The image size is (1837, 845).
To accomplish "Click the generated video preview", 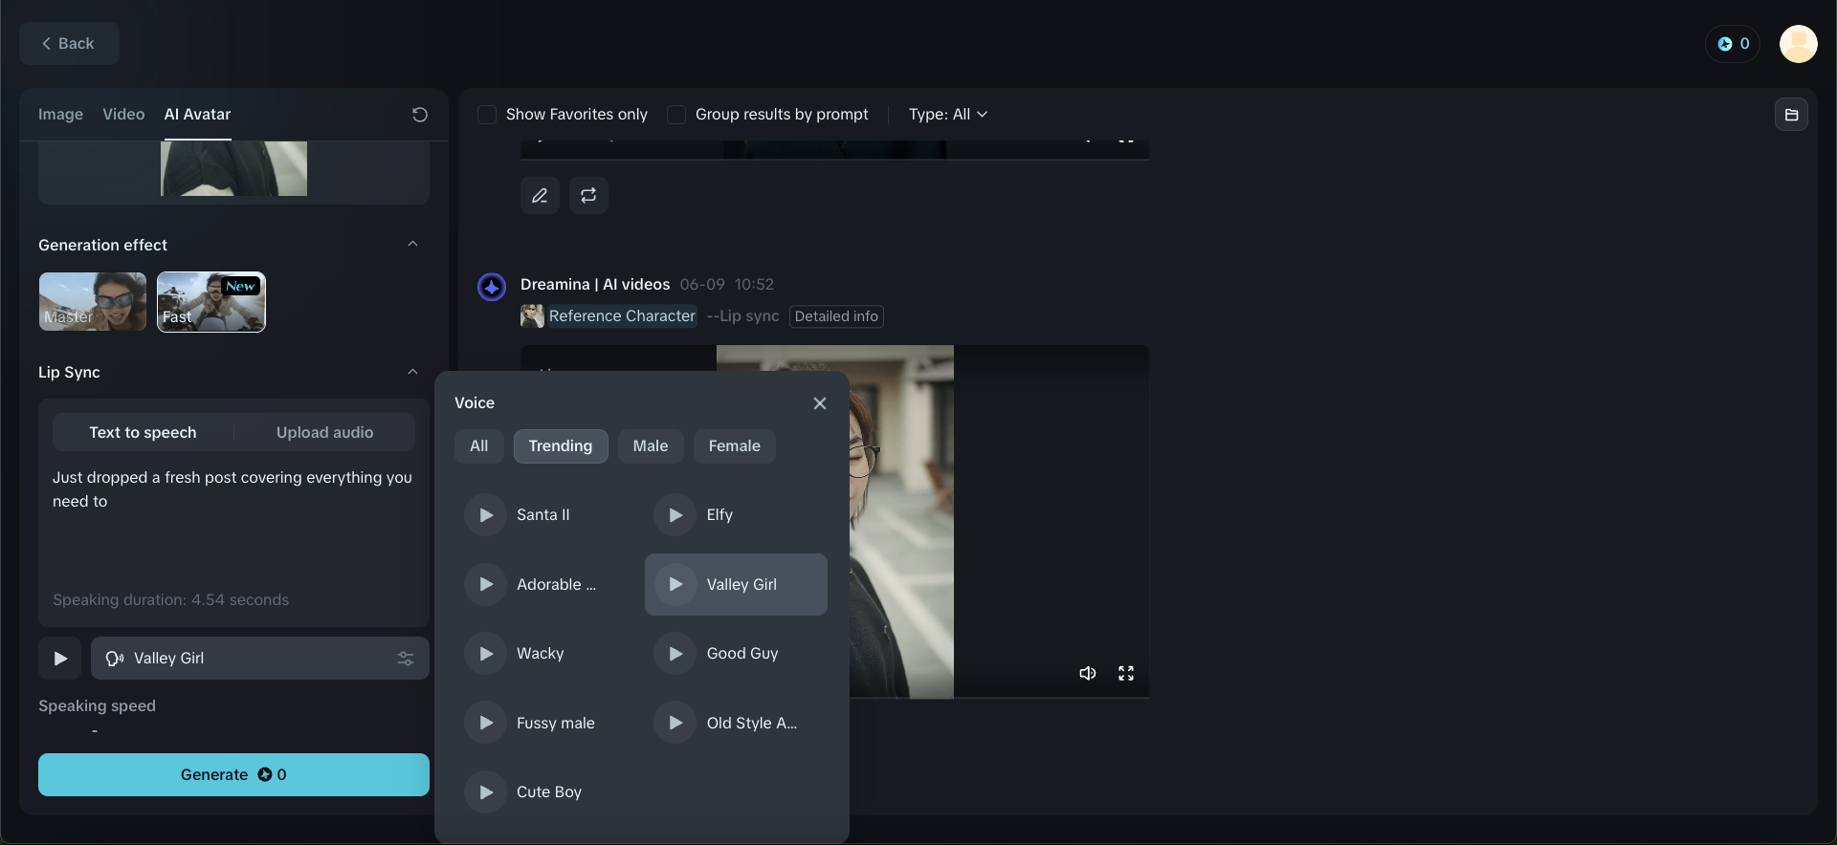I will 834,522.
